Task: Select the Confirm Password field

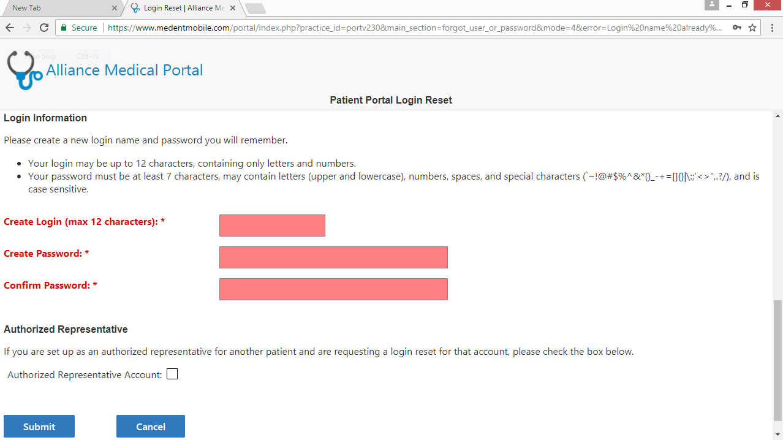Action: [x=333, y=289]
